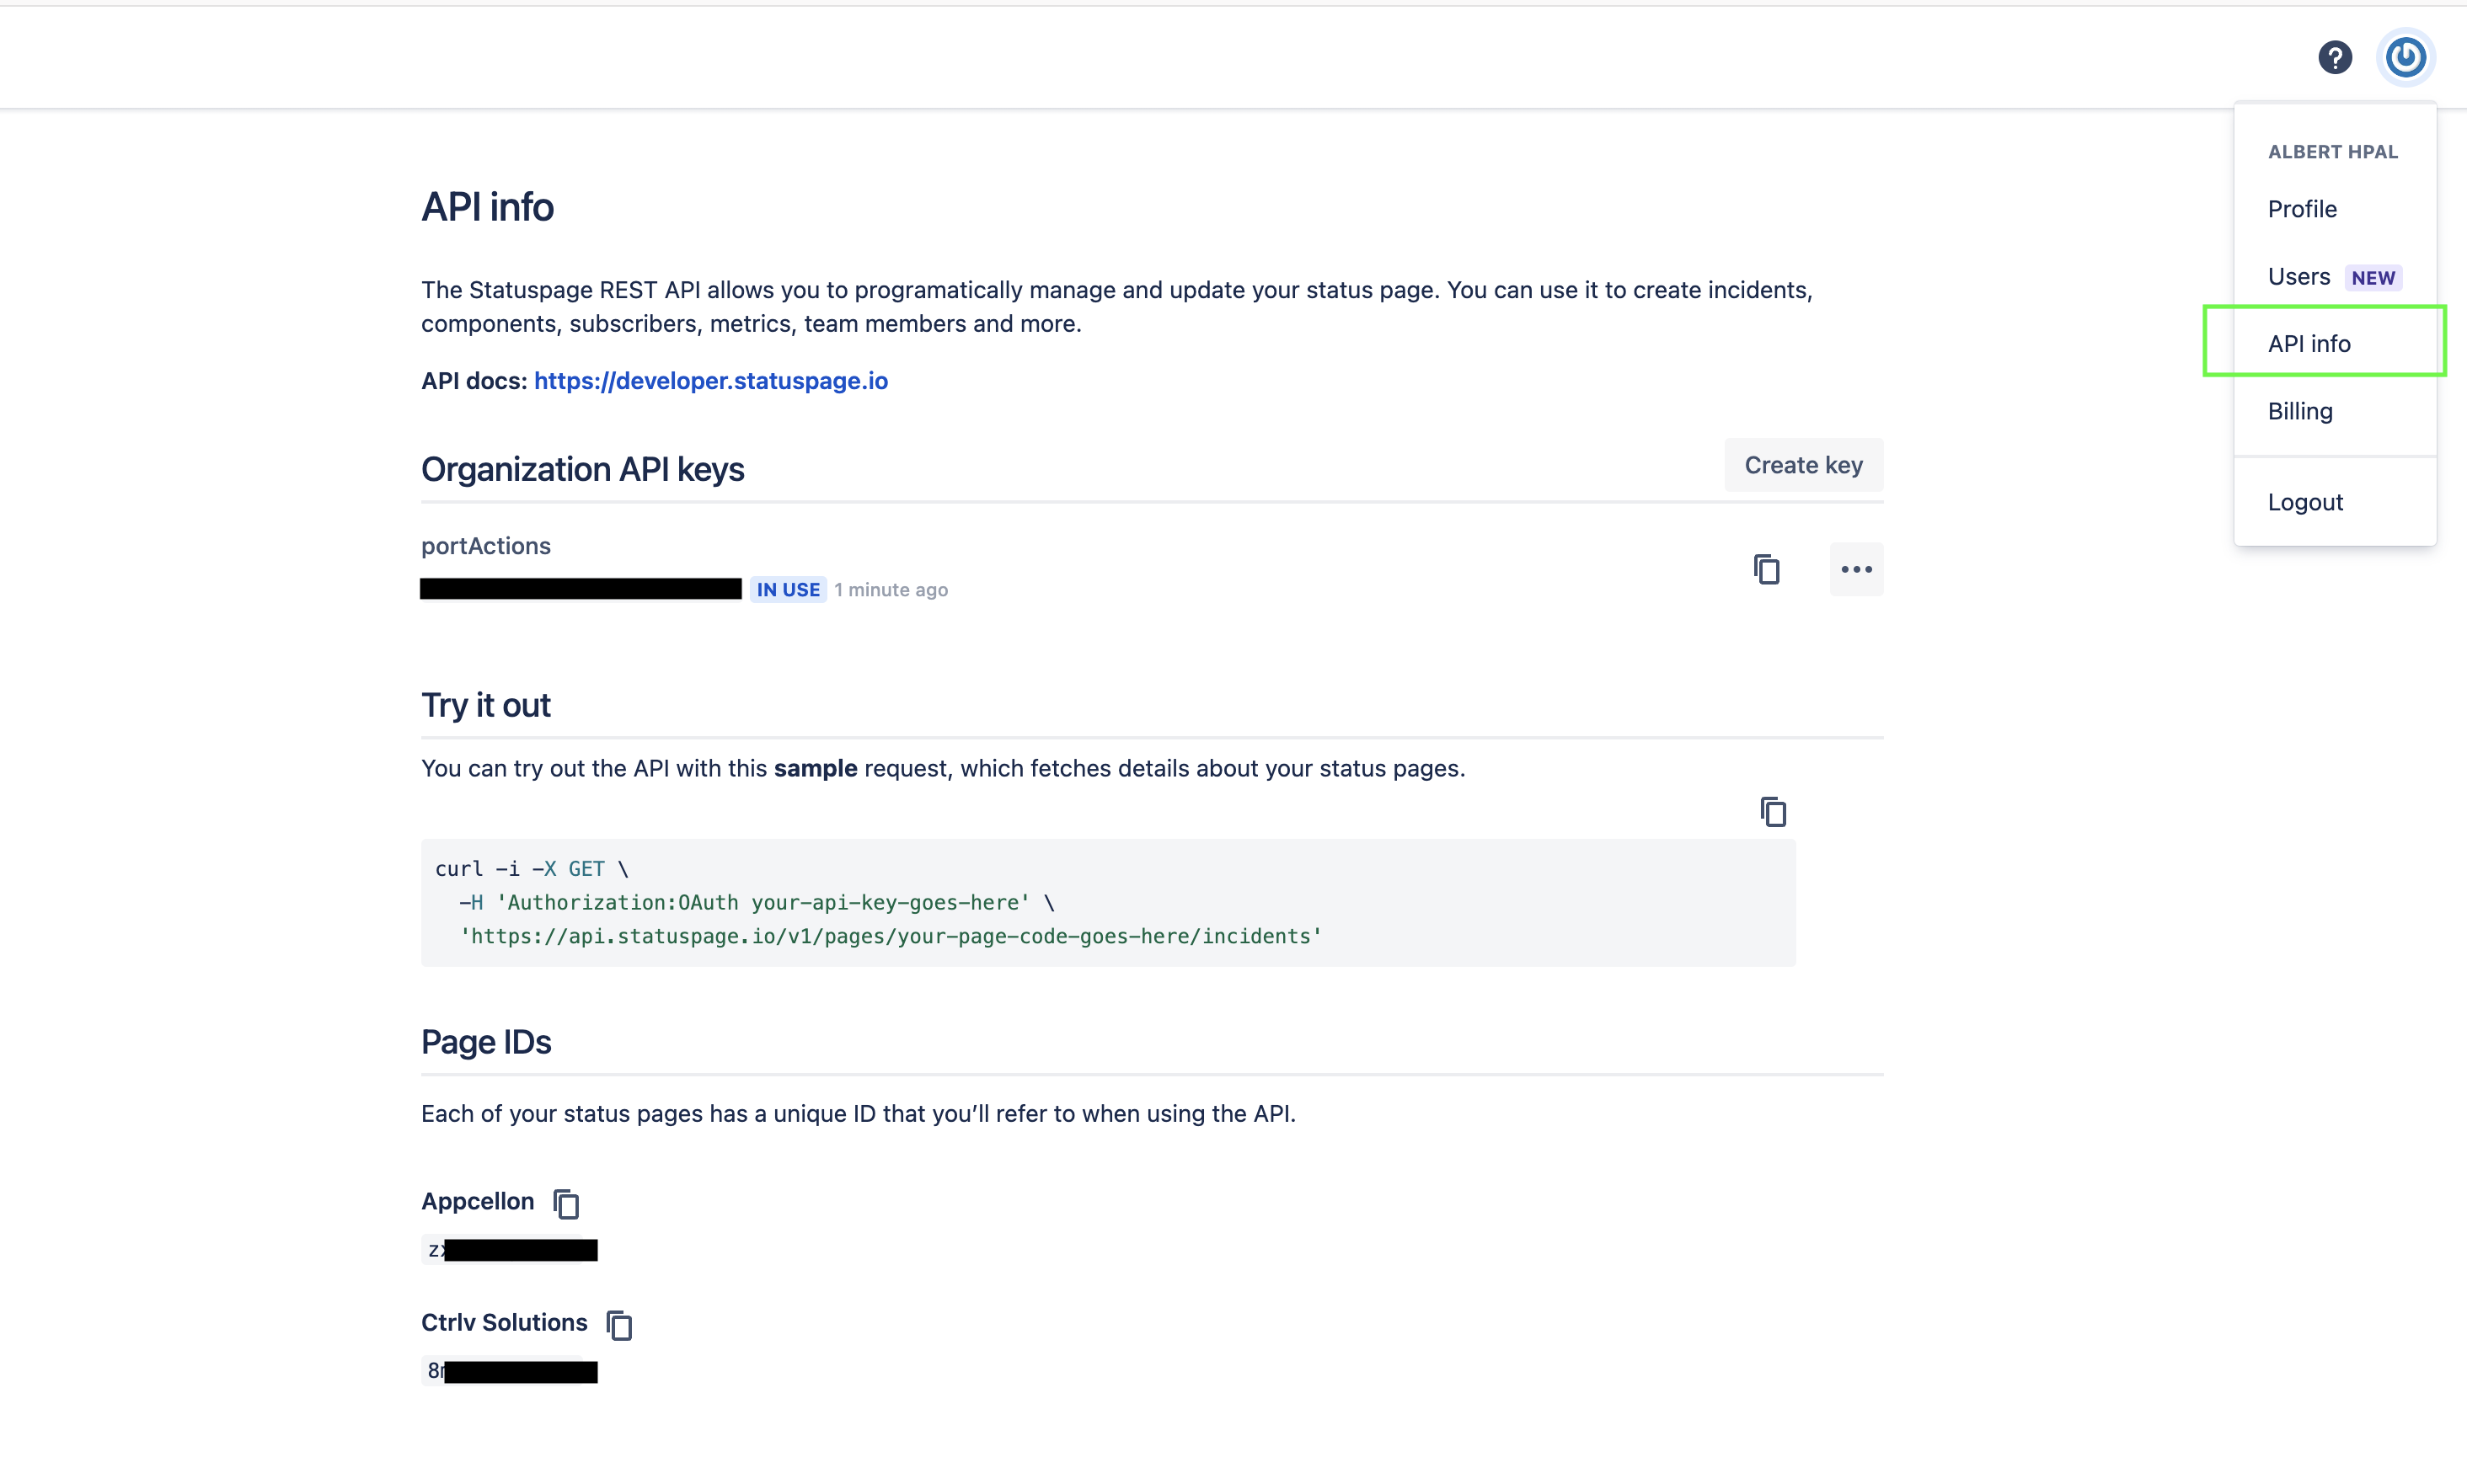Copy the Appcellon page ID

(x=566, y=1203)
